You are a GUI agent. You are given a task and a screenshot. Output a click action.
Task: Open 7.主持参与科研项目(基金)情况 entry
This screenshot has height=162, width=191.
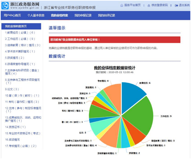tap(22, 72)
